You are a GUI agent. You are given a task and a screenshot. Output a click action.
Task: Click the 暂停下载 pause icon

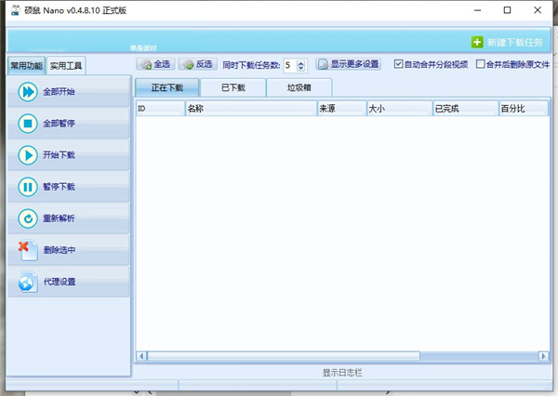tap(28, 187)
